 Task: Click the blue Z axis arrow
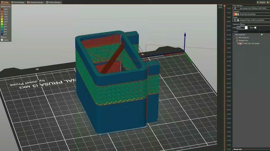click(x=185, y=42)
